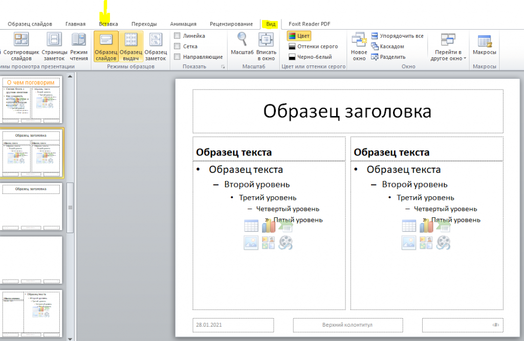Open a New Window (Новое окно)
The height and width of the screenshot is (341, 524).
coord(359,47)
